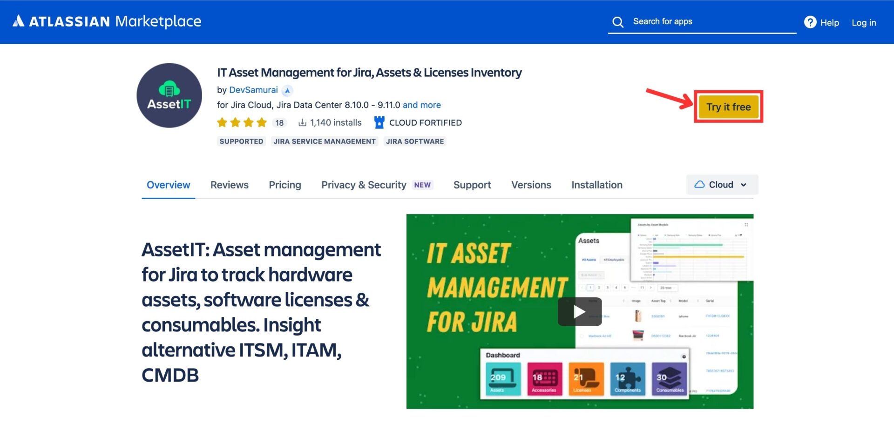
Task: Click the search magnifier icon
Action: click(x=618, y=22)
